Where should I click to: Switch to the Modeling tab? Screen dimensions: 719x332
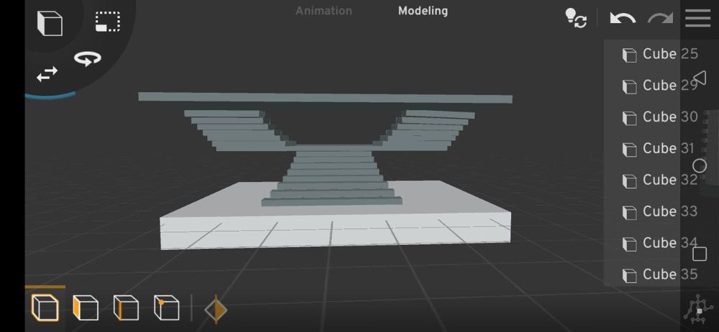(423, 11)
